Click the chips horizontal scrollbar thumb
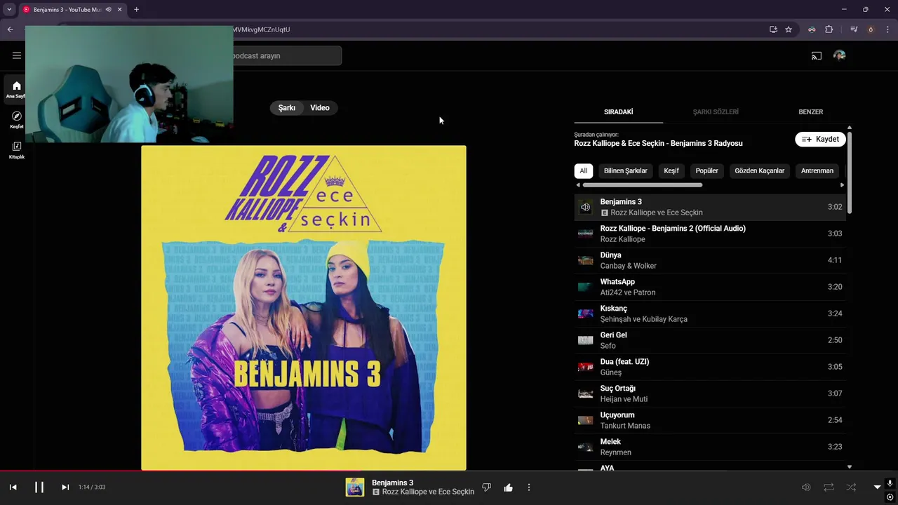898x505 pixels. pos(642,185)
